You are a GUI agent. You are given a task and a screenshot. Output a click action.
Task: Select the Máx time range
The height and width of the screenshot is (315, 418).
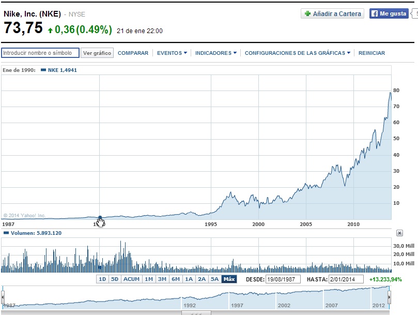[229, 279]
